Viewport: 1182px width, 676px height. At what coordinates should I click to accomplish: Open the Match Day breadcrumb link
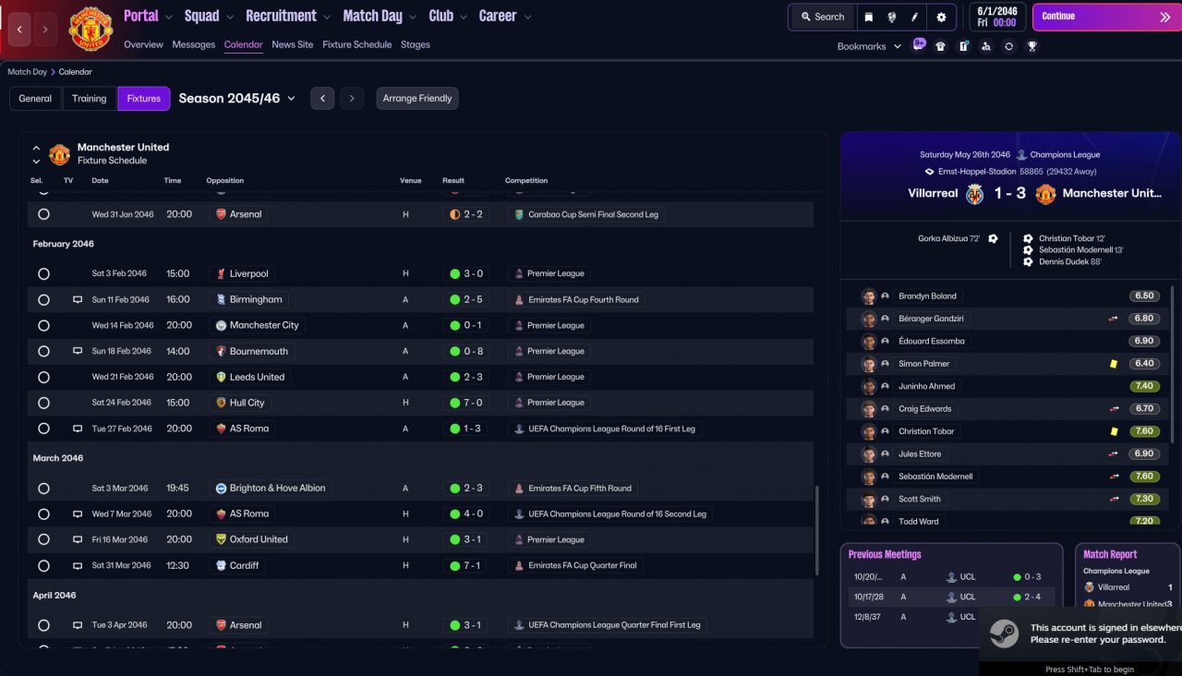tap(27, 72)
